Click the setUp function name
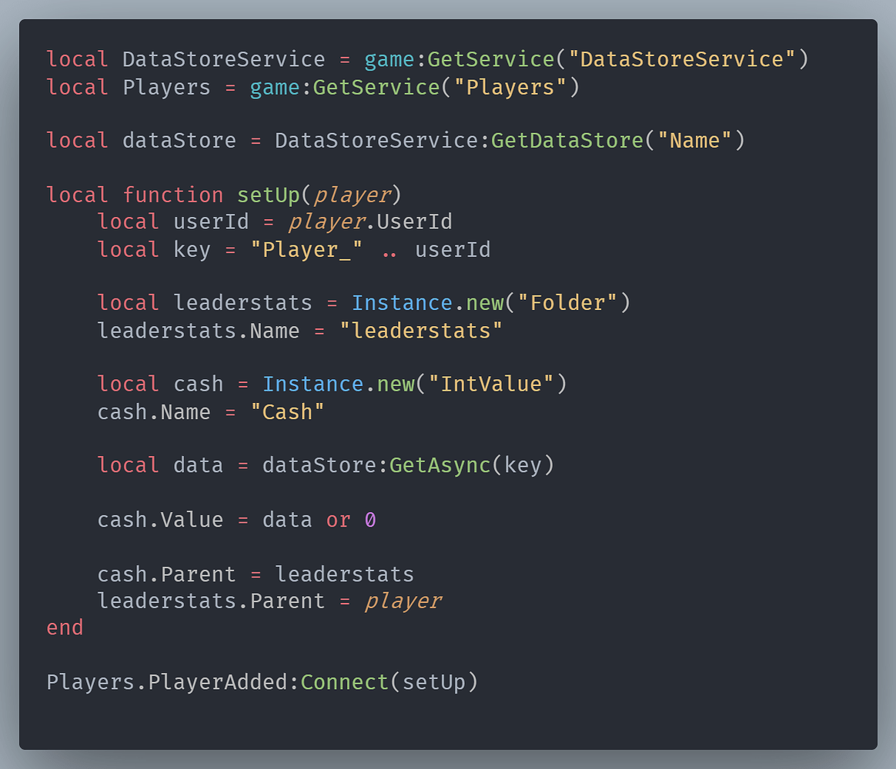This screenshot has height=769, width=896. [268, 195]
